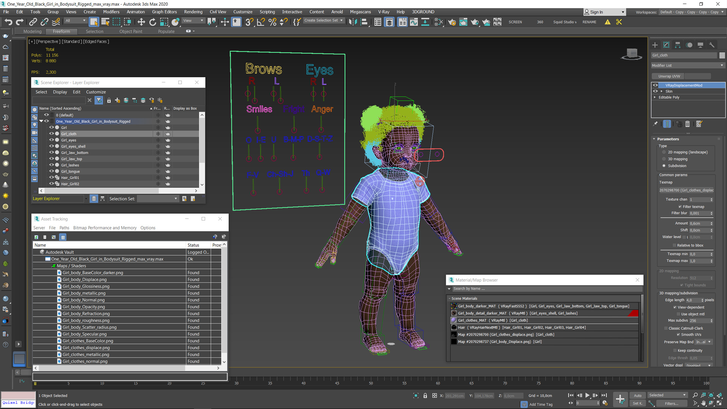Screen dimensions: 727x409
Task: Open the All selection filter dropdown
Action: pyautogui.click(x=76, y=21)
